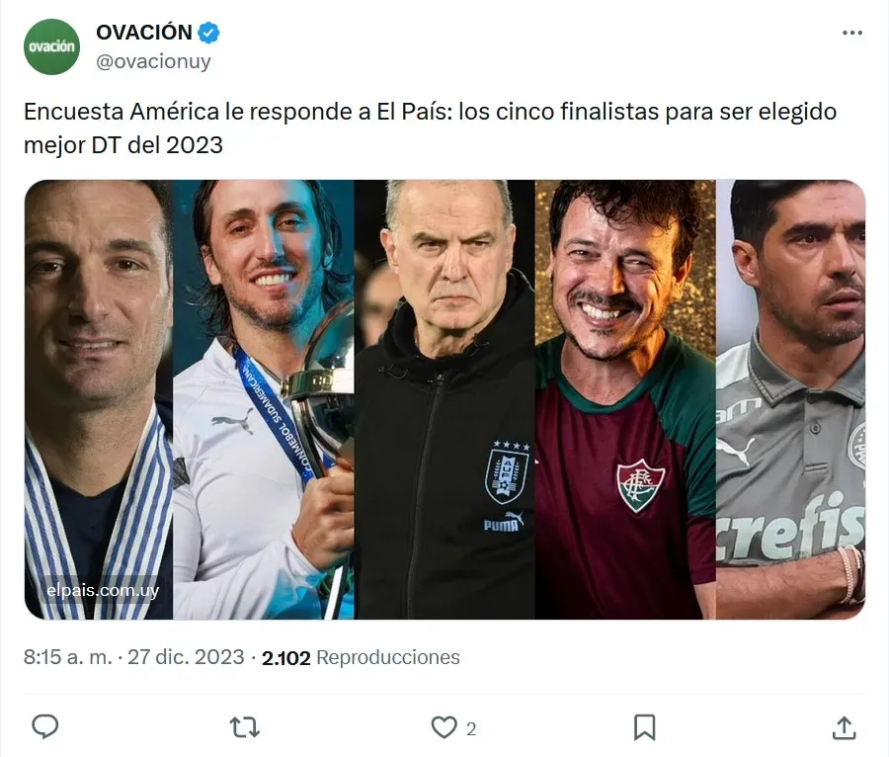Click the @ovacionuy handle
889x757 pixels.
[154, 61]
